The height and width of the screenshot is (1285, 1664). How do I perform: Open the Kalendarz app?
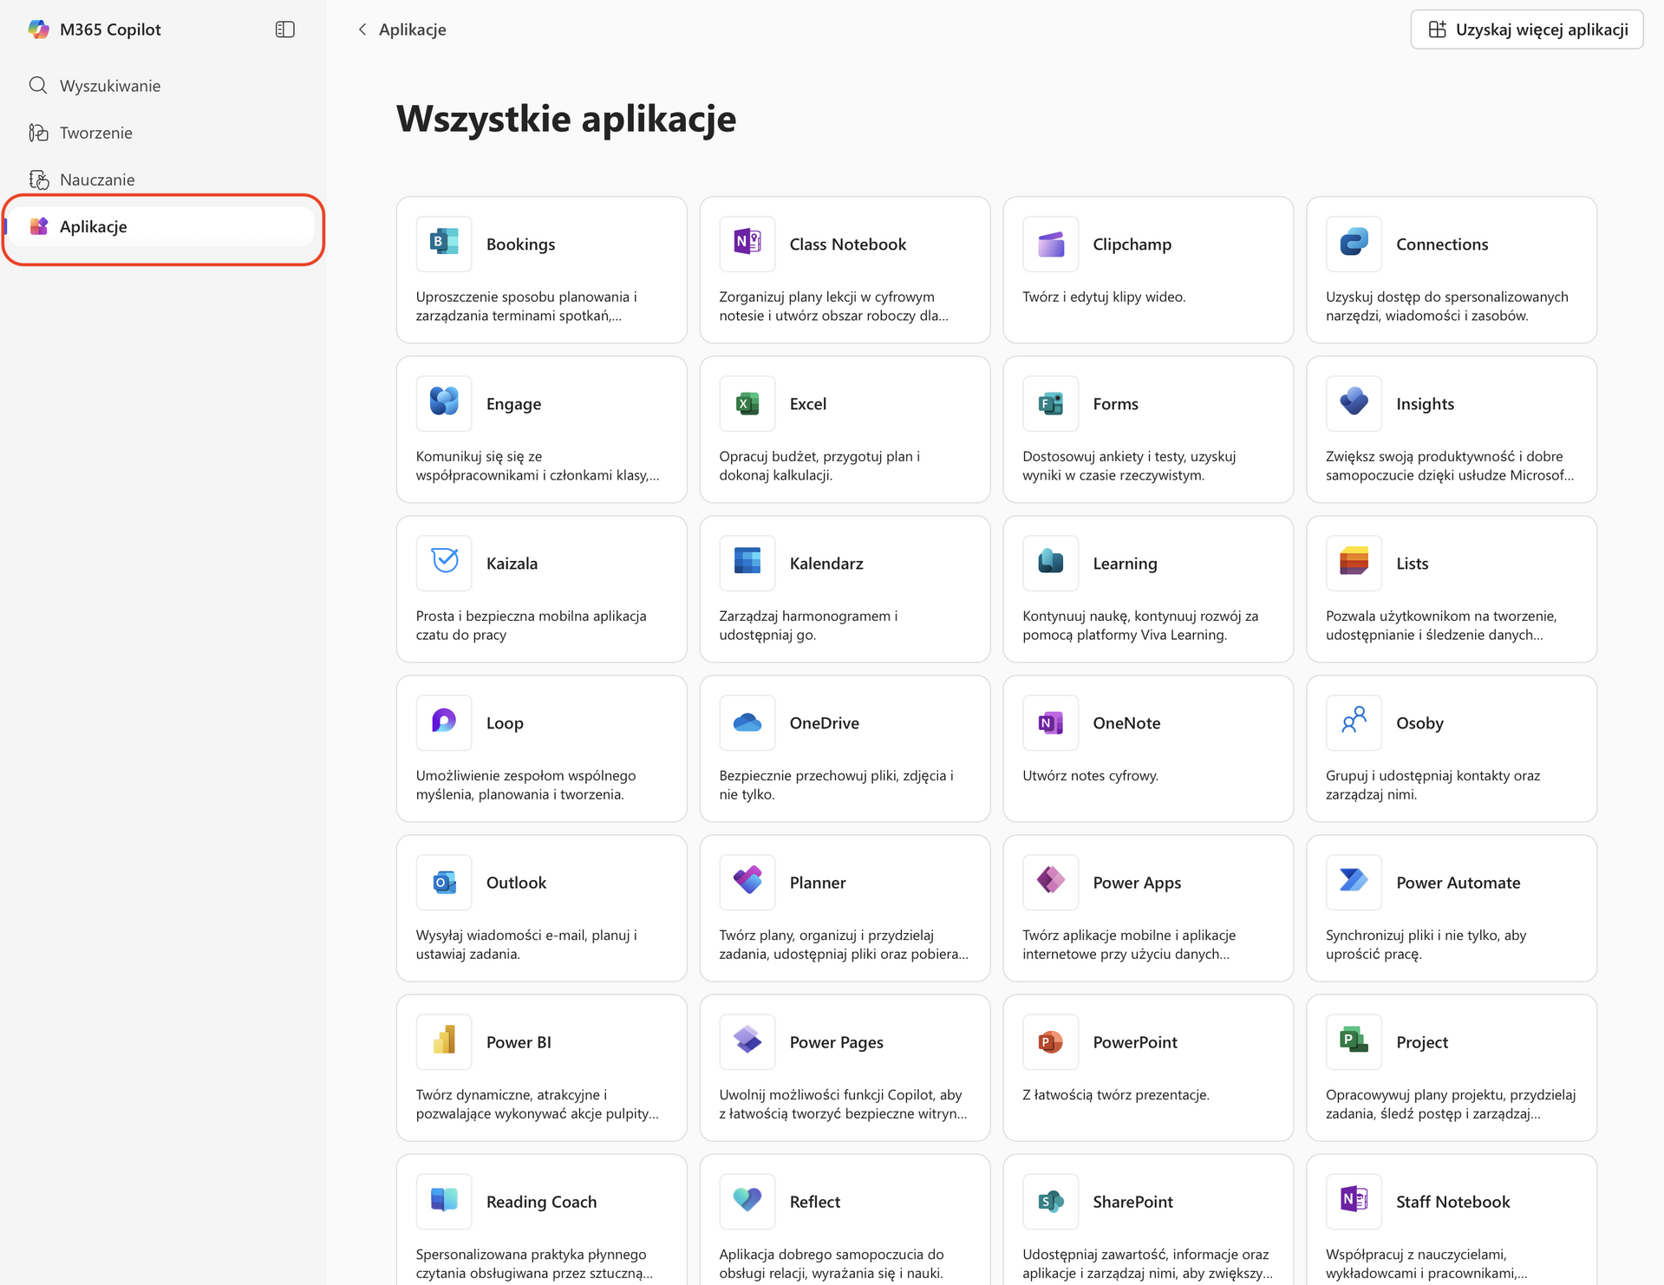pyautogui.click(x=844, y=588)
